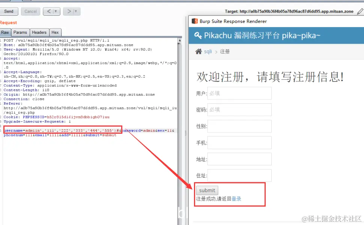Click the Accept-Encoding header line
Screen dimensions: 364x225
[39, 81]
